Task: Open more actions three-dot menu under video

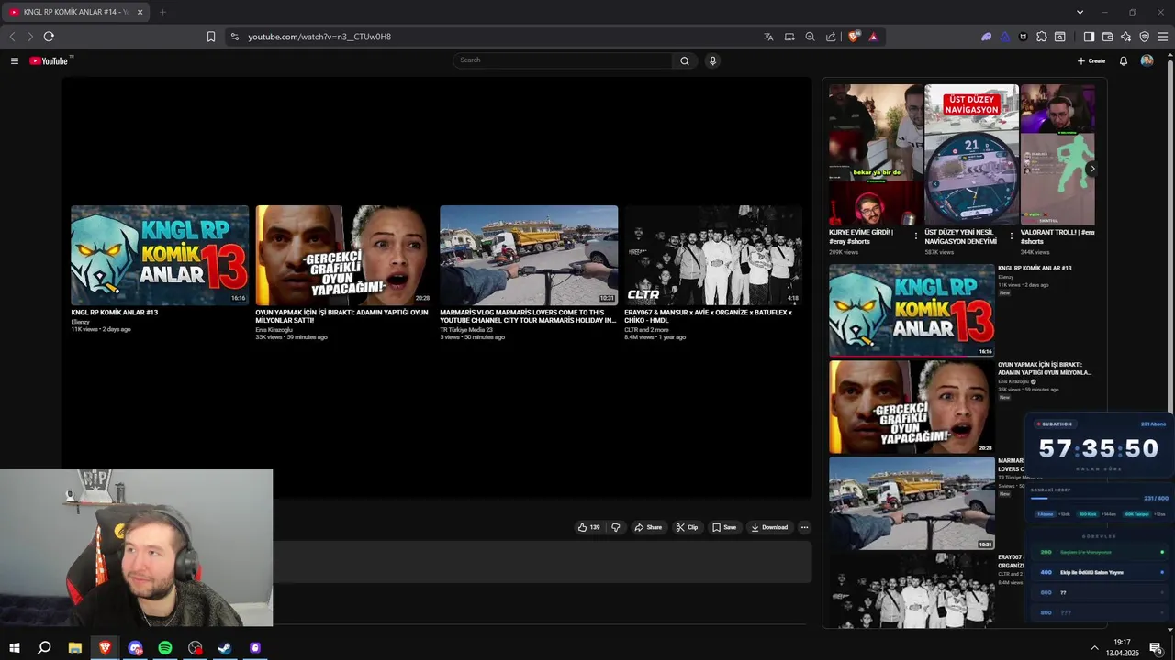Action: (x=804, y=527)
